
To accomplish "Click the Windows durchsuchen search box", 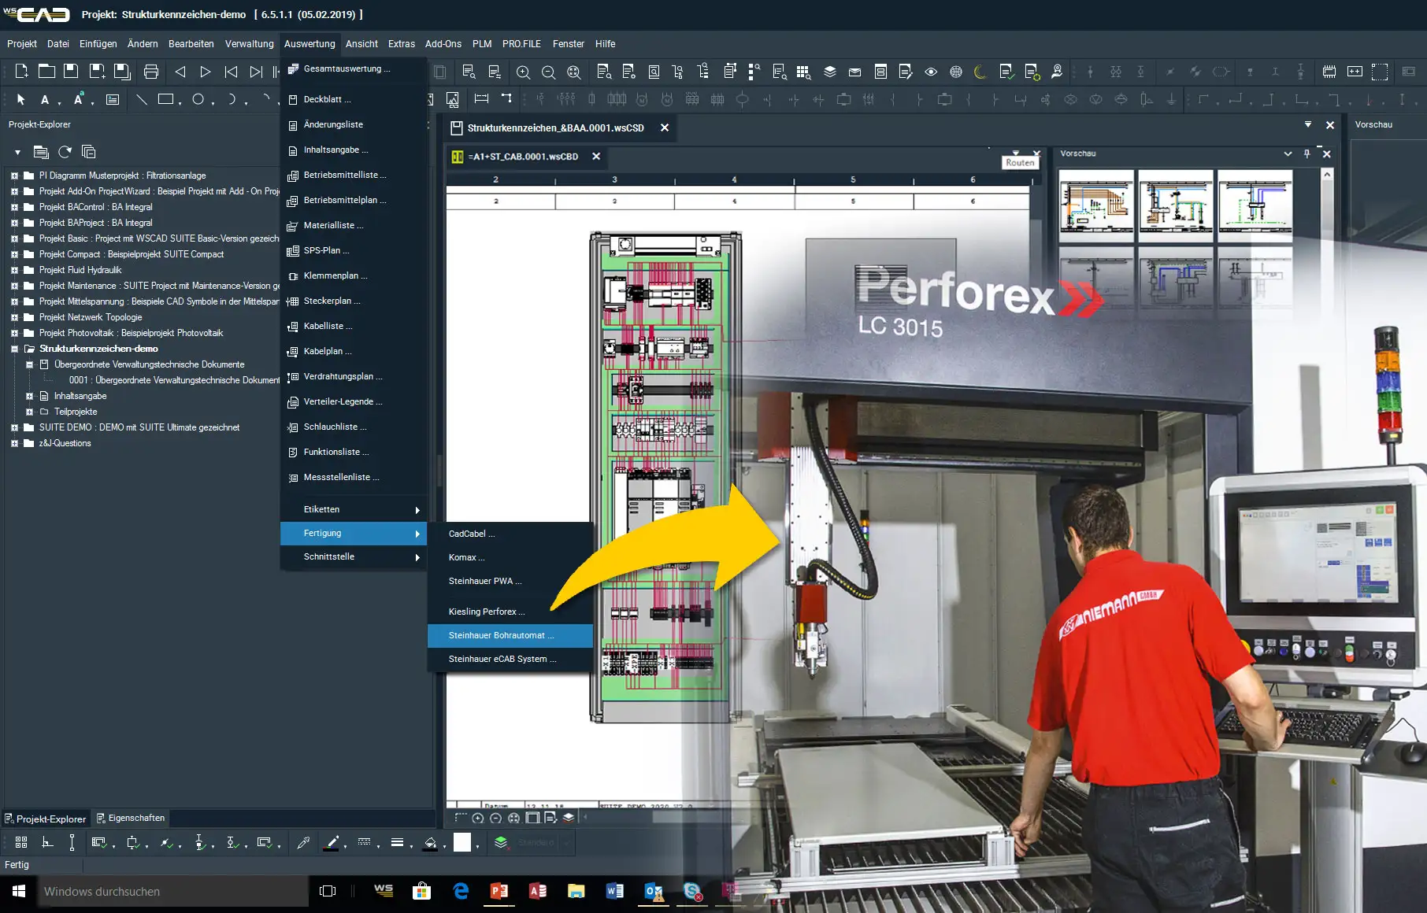I will (173, 892).
